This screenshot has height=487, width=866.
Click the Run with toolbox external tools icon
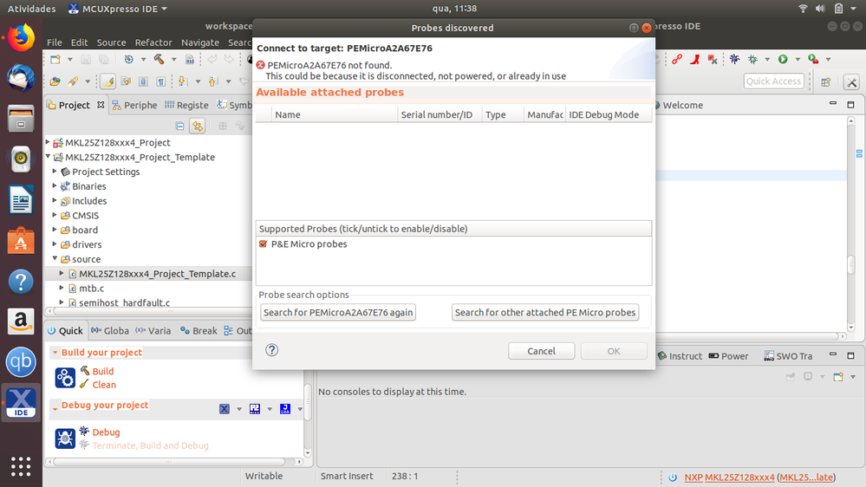(x=813, y=59)
